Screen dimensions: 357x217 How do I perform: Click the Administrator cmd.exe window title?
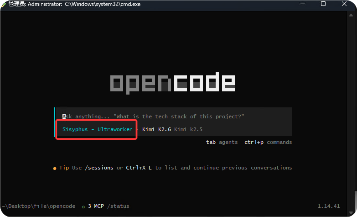click(74, 4)
